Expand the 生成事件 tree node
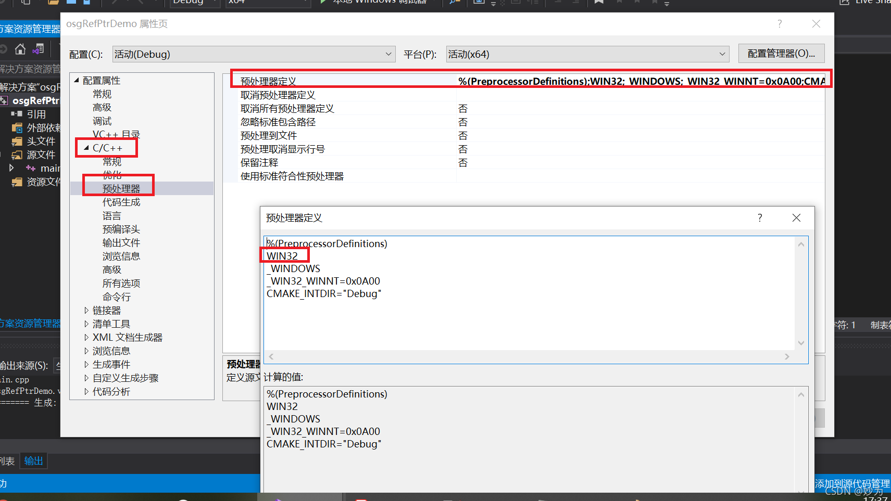 click(x=86, y=364)
